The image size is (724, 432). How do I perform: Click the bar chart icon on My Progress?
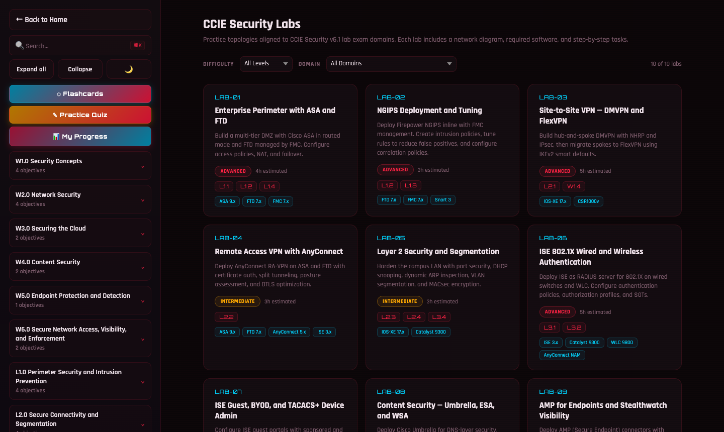pos(57,136)
